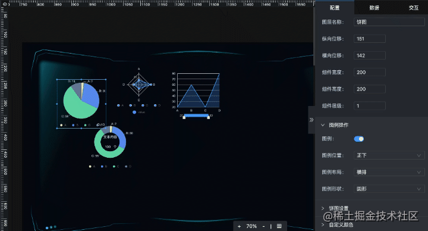Toggle the eye icon in the ruler corner
Image resolution: width=428 pixels, height=231 pixels.
tap(5, 4)
